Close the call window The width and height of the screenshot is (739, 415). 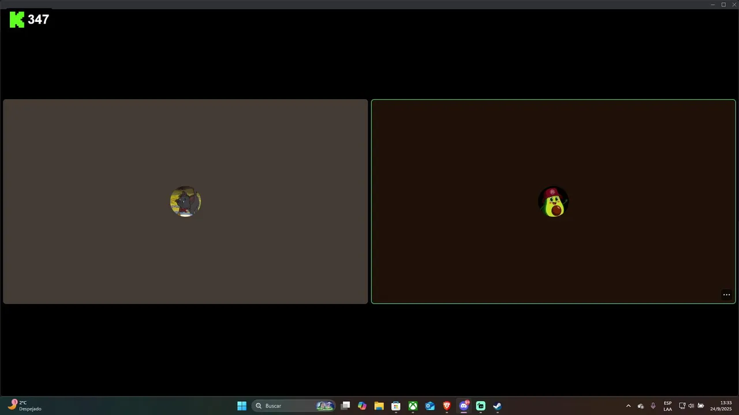(734, 5)
